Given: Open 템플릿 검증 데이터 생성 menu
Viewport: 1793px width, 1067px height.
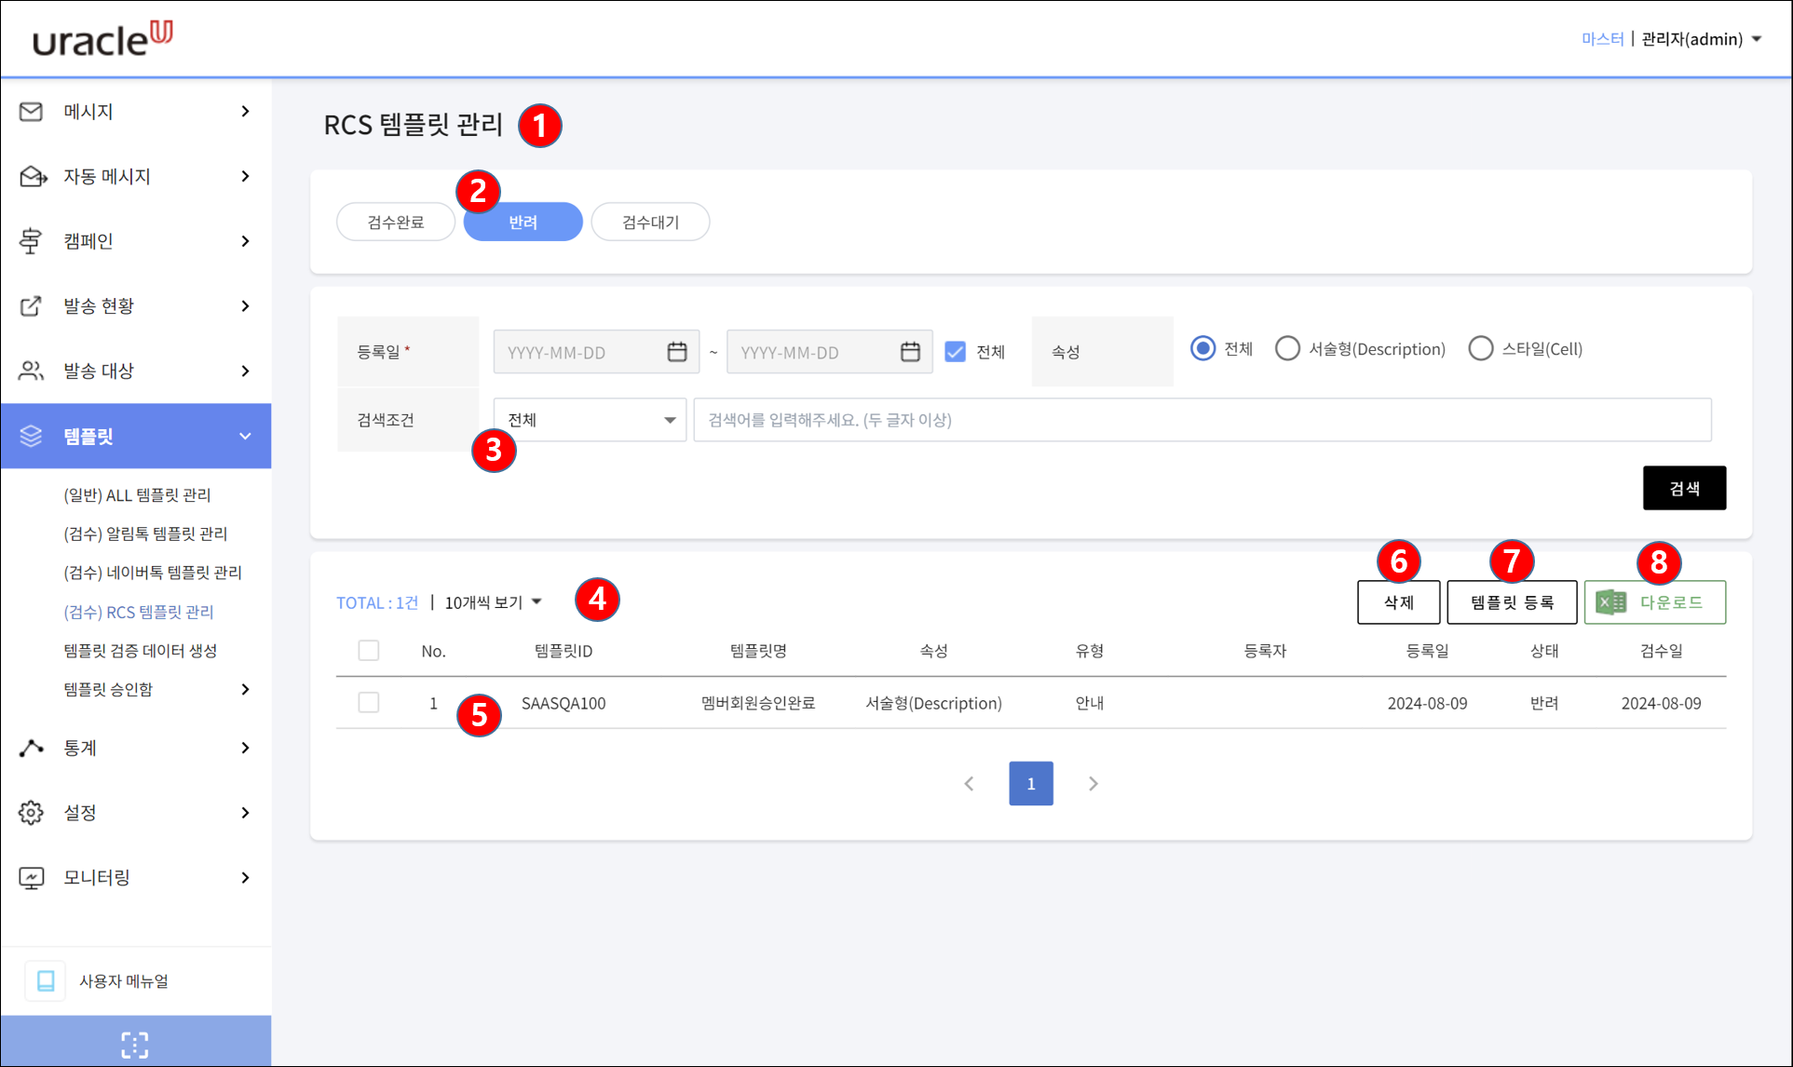Looking at the screenshot, I should click(141, 651).
